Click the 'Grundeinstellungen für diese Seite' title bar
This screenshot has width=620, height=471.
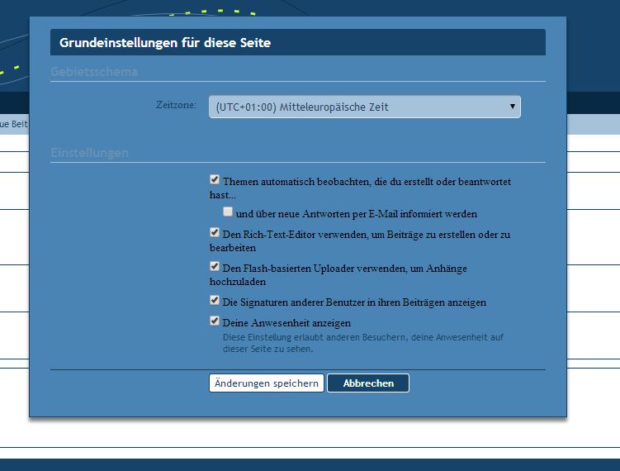click(297, 43)
